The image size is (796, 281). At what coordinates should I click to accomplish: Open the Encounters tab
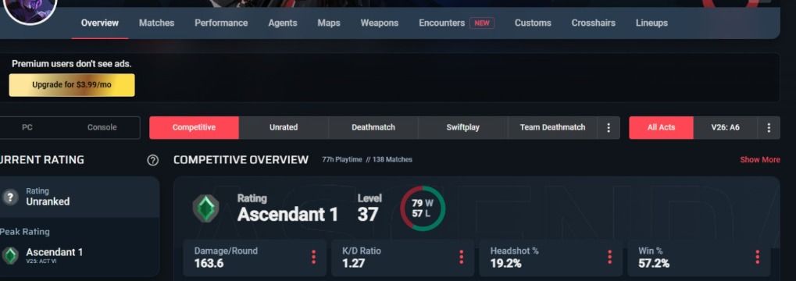441,23
